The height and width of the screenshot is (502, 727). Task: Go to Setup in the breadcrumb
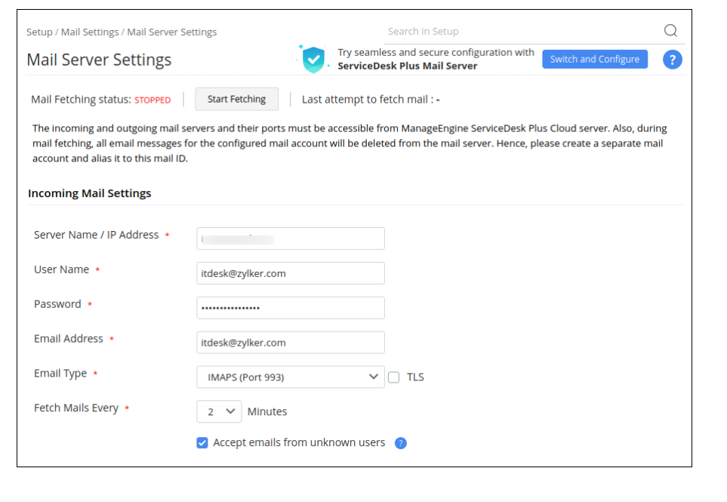click(39, 32)
